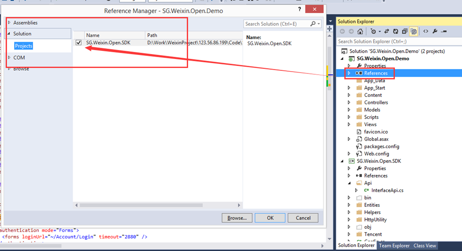Open the Pending Changes Filter dropdown arrow
The width and height of the screenshot is (462, 251).
[x=379, y=32]
